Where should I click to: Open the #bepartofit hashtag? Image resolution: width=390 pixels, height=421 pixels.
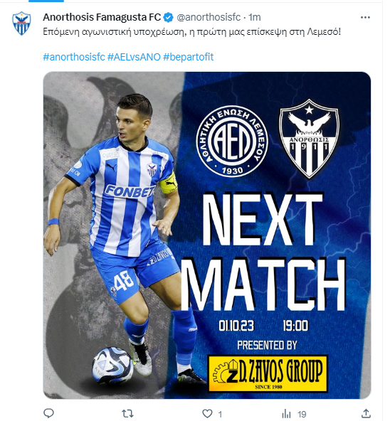point(188,57)
